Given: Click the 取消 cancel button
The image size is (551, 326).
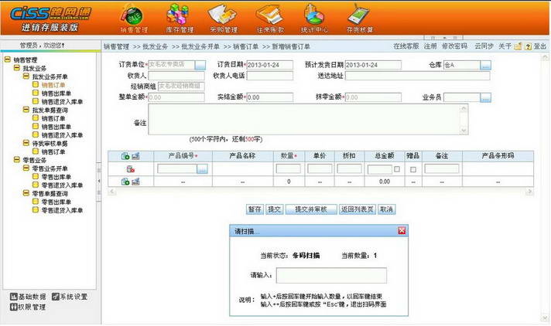Looking at the screenshot, I should (x=386, y=209).
